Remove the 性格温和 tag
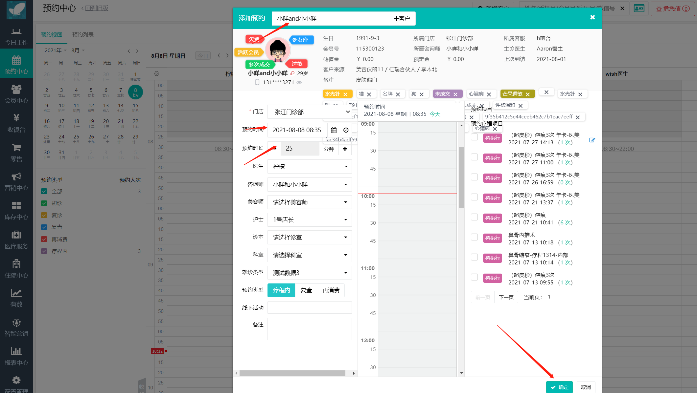The image size is (697, 393). (520, 106)
